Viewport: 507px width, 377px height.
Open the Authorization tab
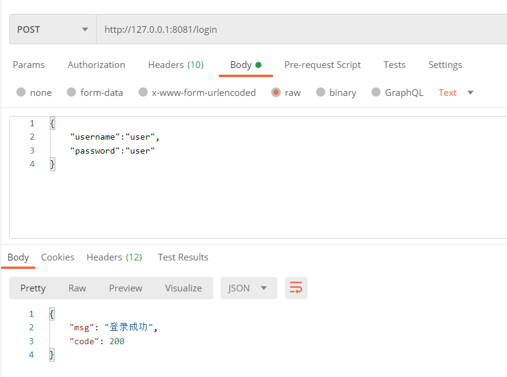tap(96, 65)
